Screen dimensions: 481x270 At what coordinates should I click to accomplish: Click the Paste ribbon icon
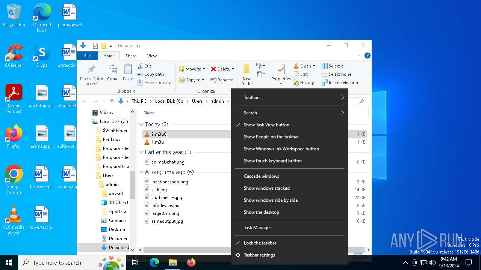(x=128, y=72)
